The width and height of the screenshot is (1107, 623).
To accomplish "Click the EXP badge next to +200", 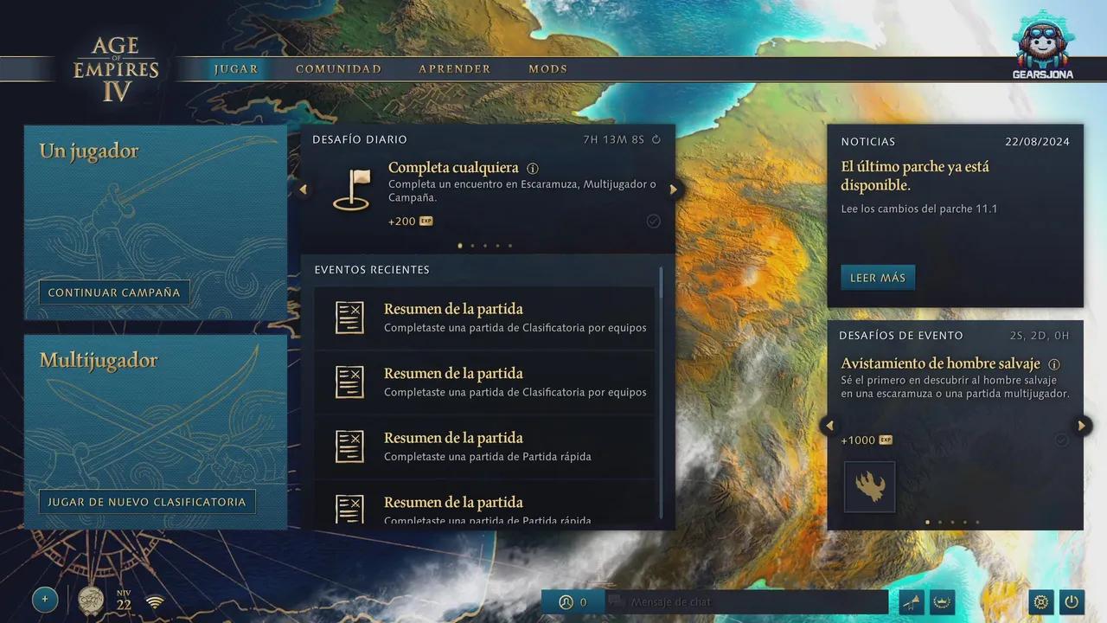I will pos(426,222).
